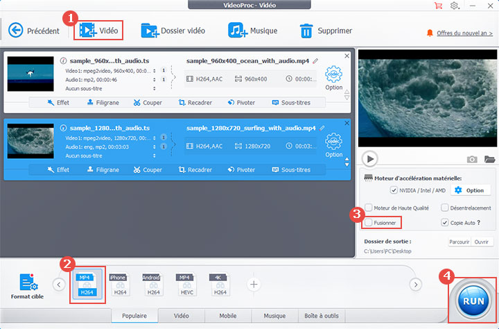
Task: Expand the Audio1 eng track selector of the surfing video
Action: coord(155,147)
